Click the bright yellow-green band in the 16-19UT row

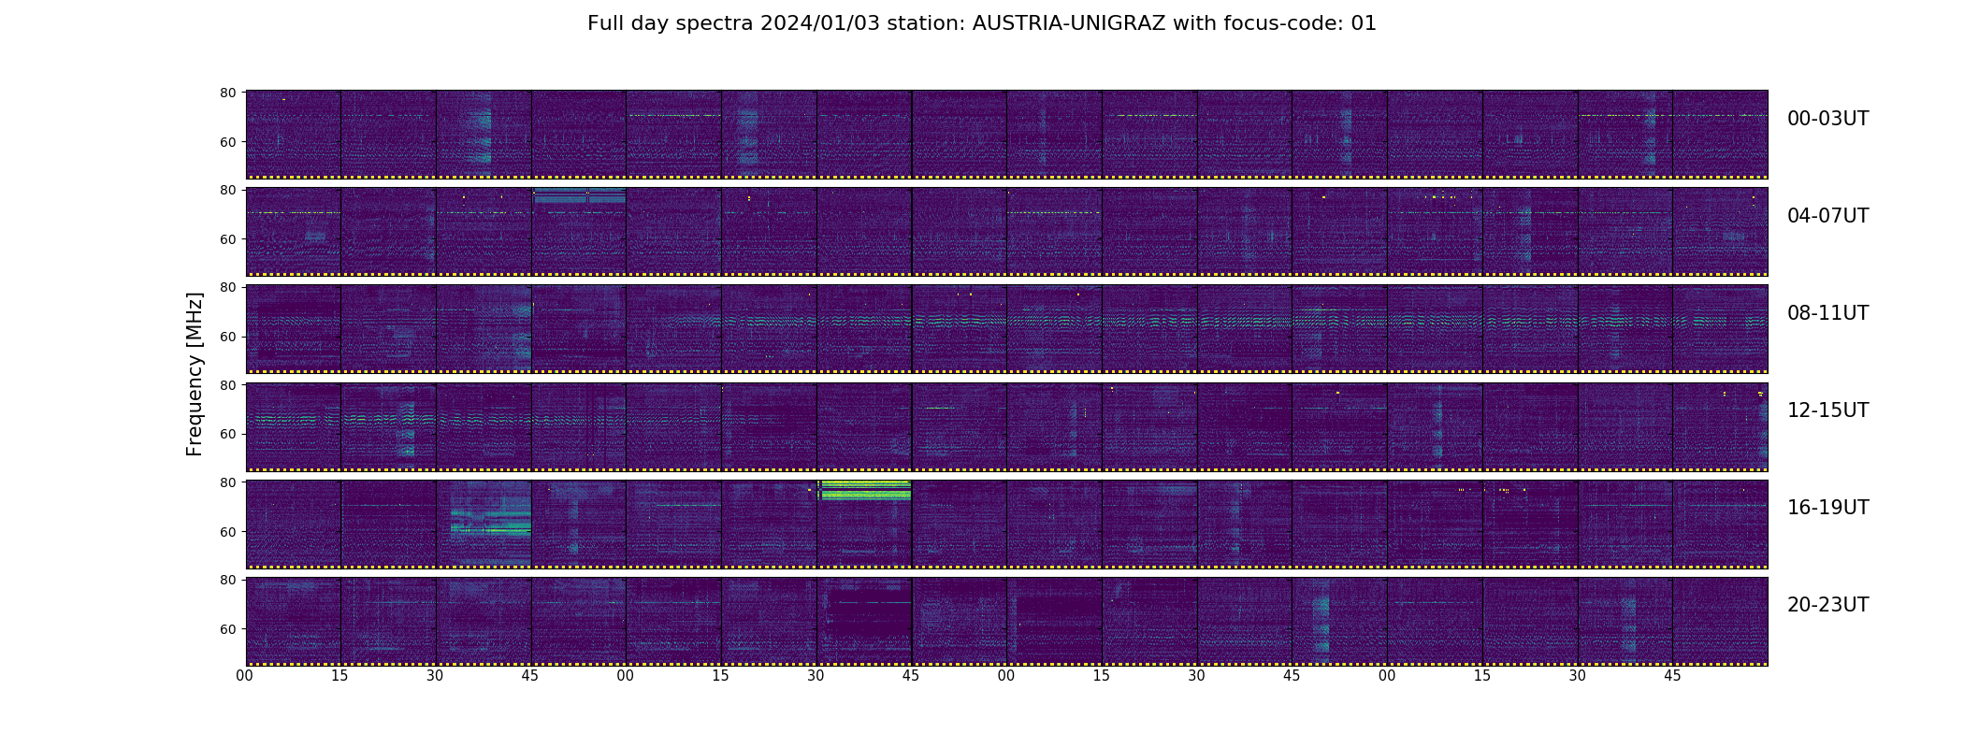865,490
